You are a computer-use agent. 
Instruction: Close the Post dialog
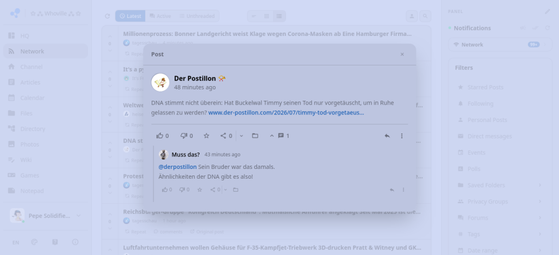click(402, 54)
